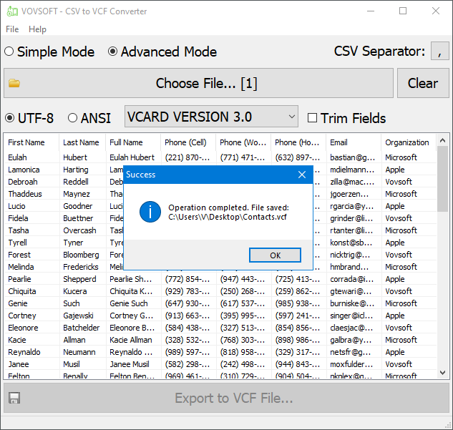This screenshot has width=453, height=430.
Task: Click the Gajewski last name cell
Action: pyautogui.click(x=78, y=316)
